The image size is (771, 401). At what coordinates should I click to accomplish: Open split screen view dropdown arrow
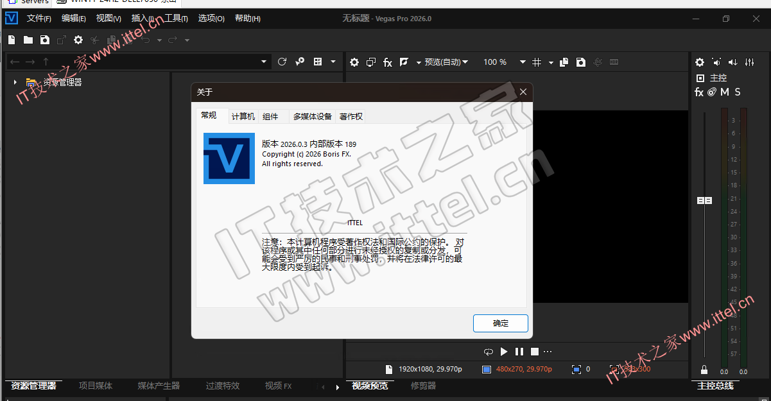419,62
